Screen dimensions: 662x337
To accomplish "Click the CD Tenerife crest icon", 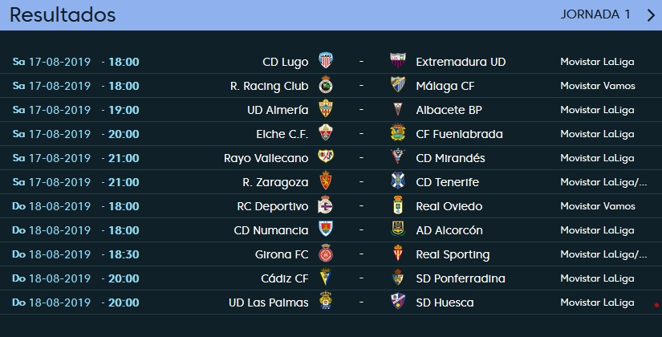I will pyautogui.click(x=398, y=181).
